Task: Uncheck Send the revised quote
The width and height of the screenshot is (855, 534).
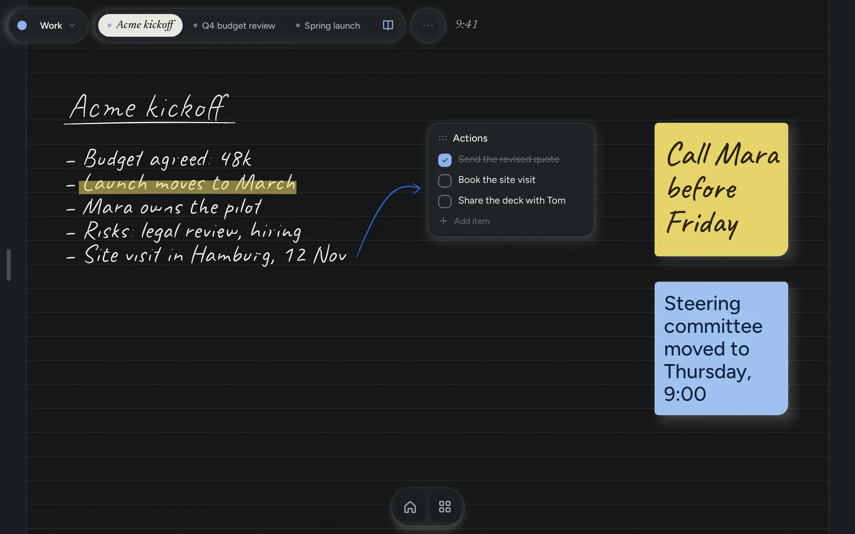Action: (x=445, y=160)
